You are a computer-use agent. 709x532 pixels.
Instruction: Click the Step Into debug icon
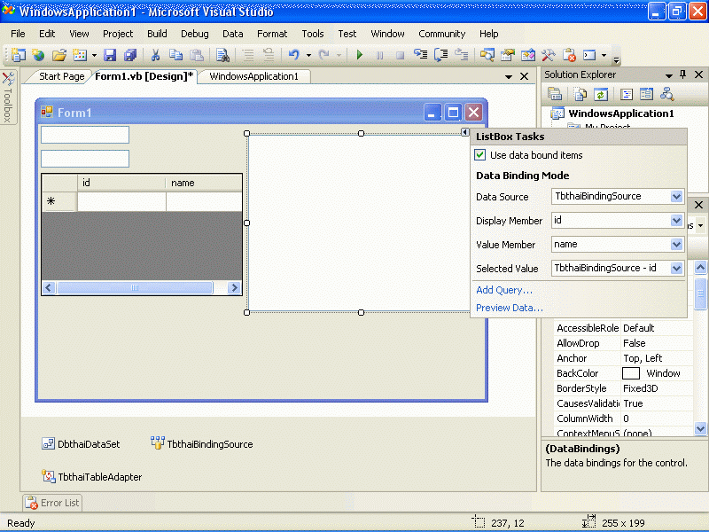420,55
